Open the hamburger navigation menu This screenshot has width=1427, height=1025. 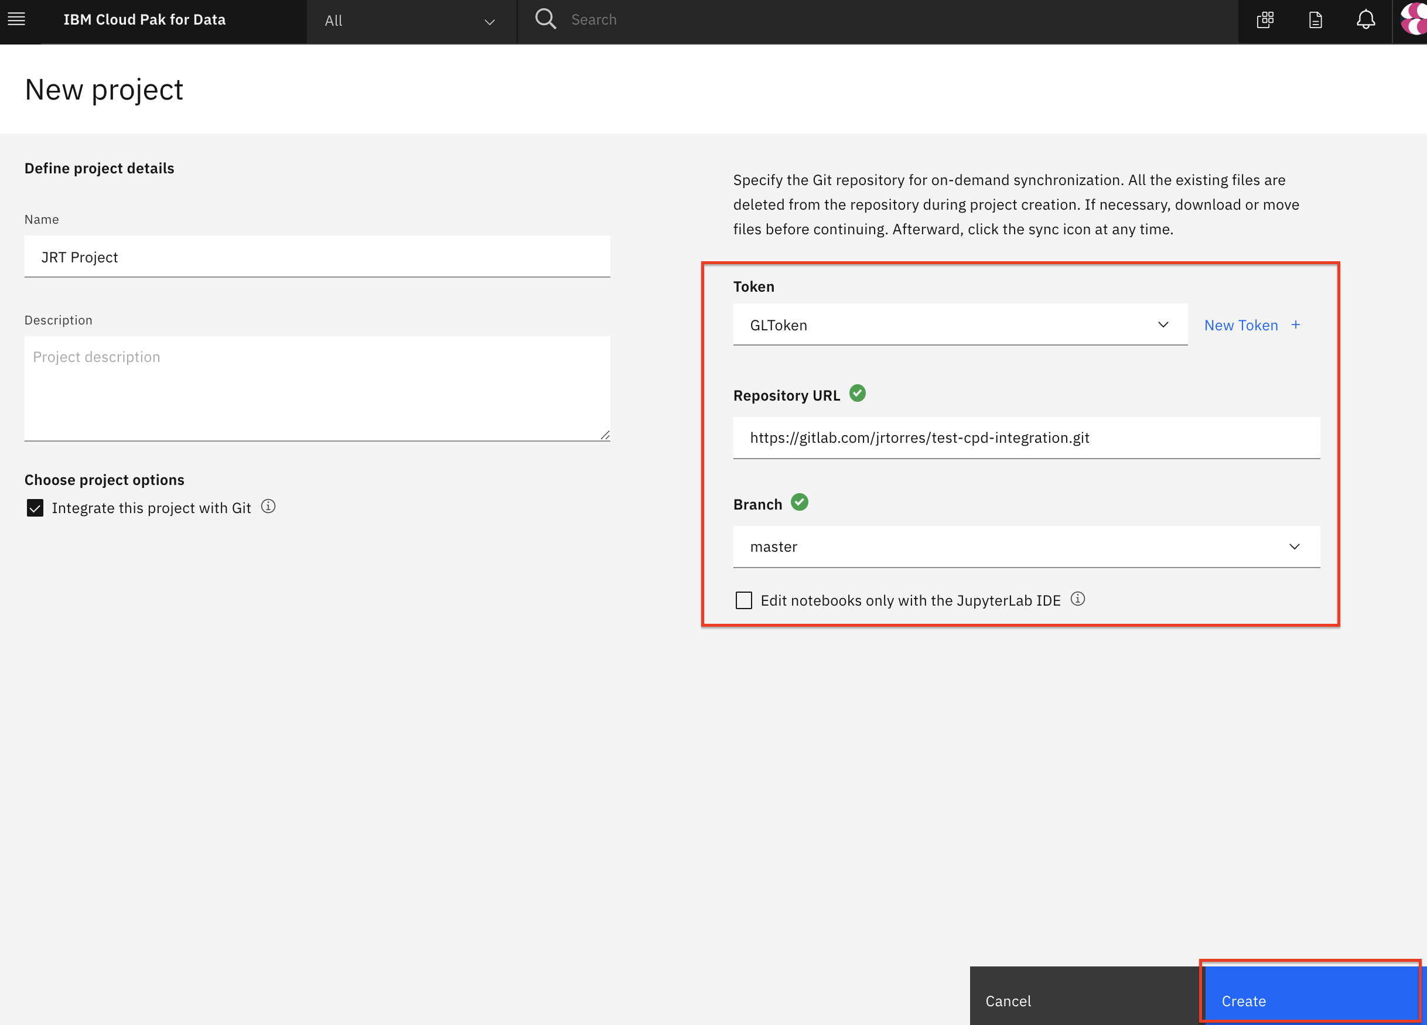(x=16, y=19)
